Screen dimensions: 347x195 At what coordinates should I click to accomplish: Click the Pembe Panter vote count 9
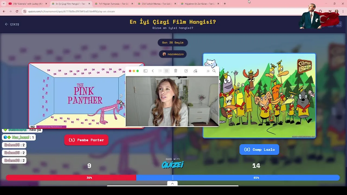tap(89, 166)
